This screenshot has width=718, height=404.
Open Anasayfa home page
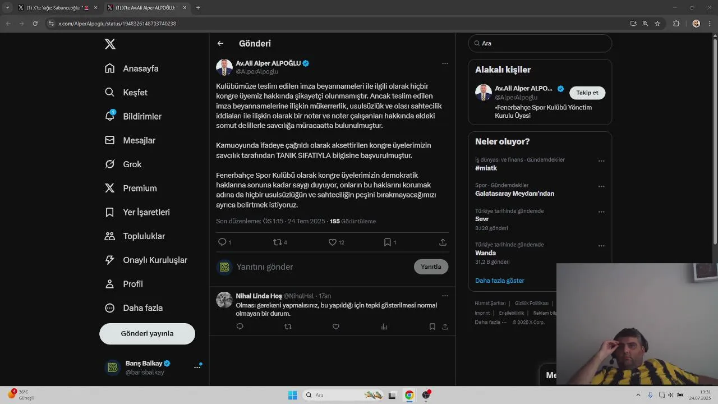pos(132,68)
